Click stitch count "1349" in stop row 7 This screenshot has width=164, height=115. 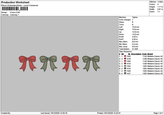[128, 71]
